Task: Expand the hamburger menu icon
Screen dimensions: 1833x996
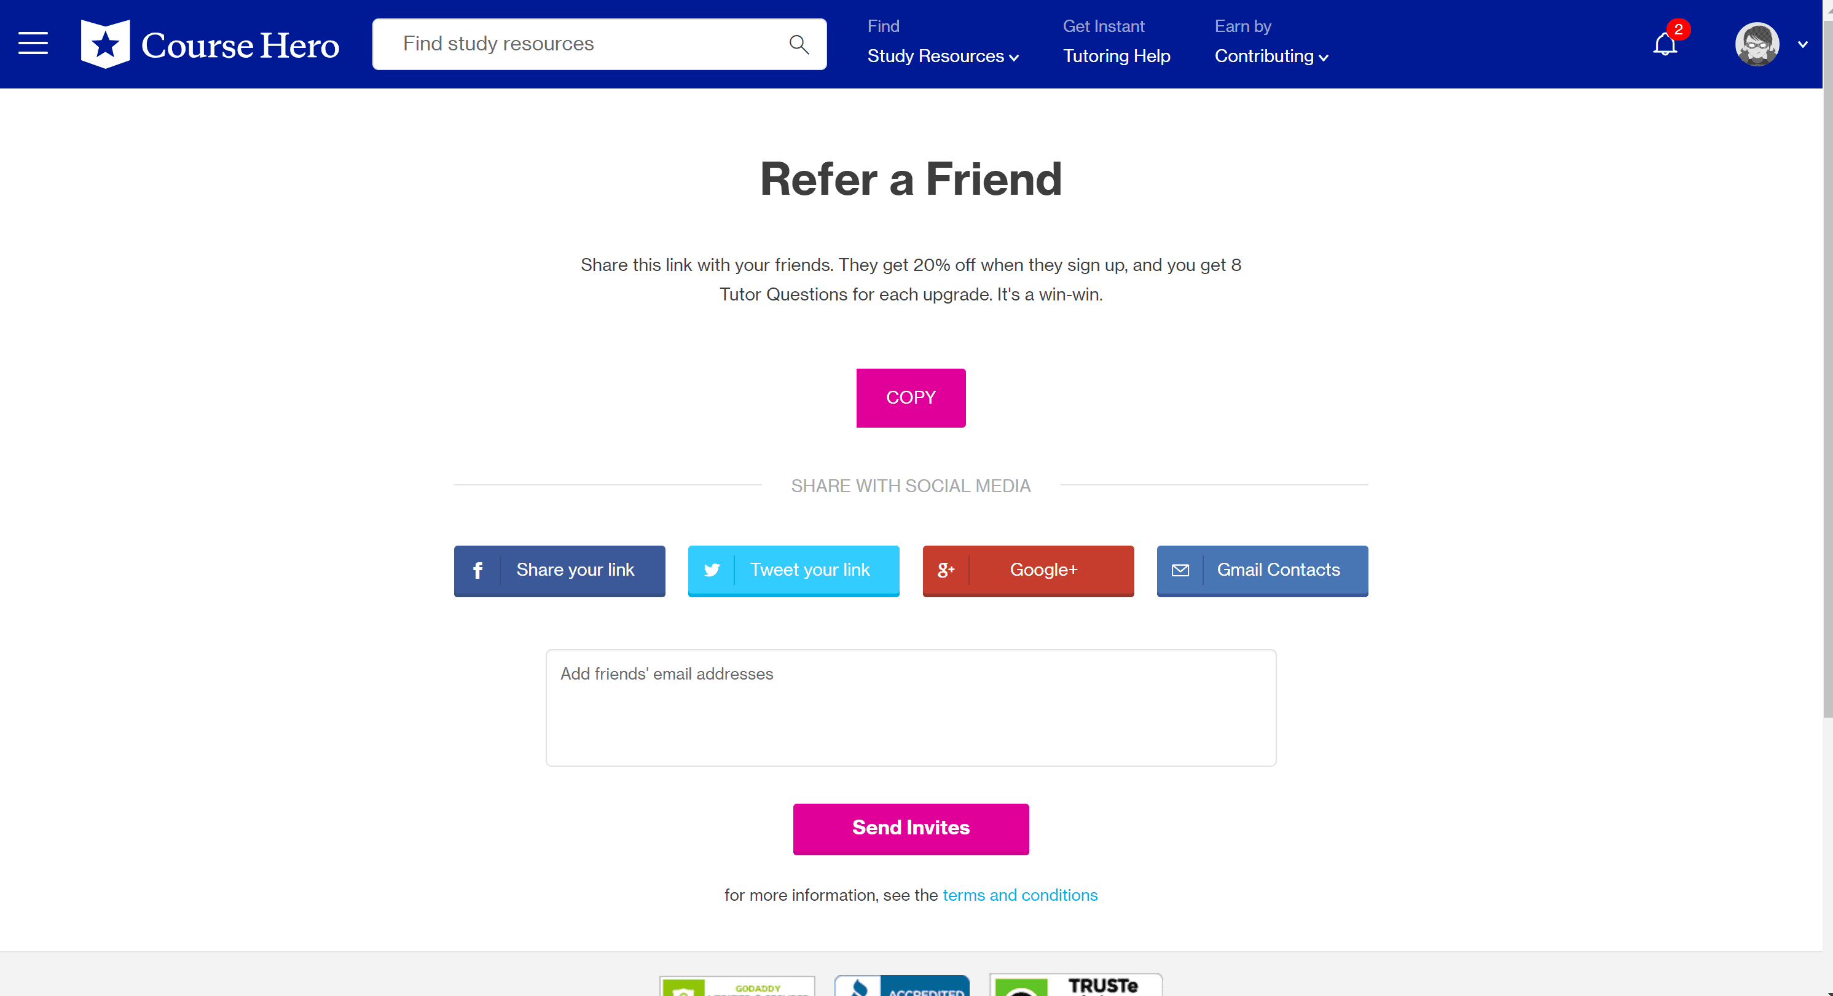Action: (33, 42)
